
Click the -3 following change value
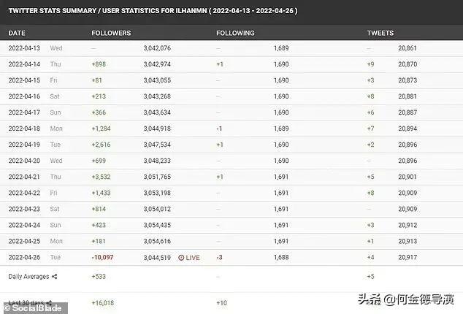point(219,258)
